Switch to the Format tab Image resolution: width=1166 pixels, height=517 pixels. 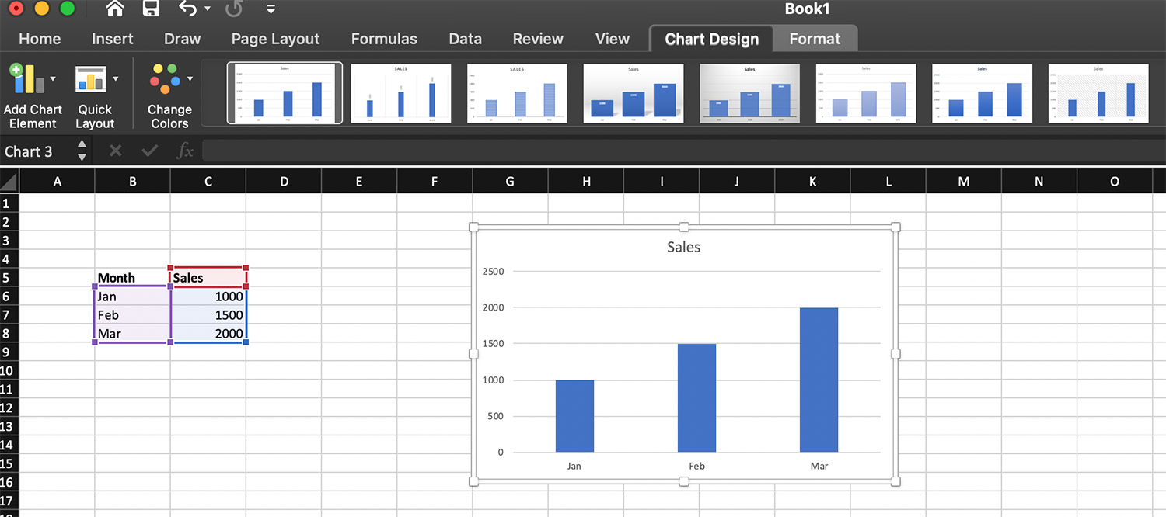[815, 38]
